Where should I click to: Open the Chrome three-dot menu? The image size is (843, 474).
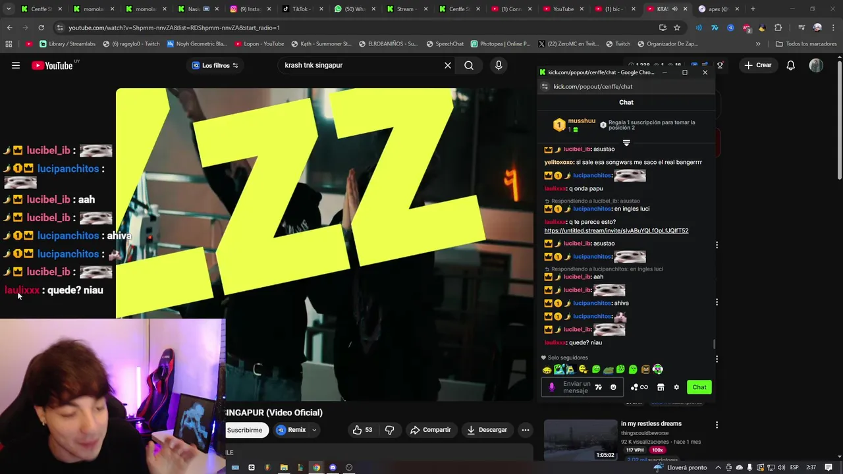tap(833, 28)
